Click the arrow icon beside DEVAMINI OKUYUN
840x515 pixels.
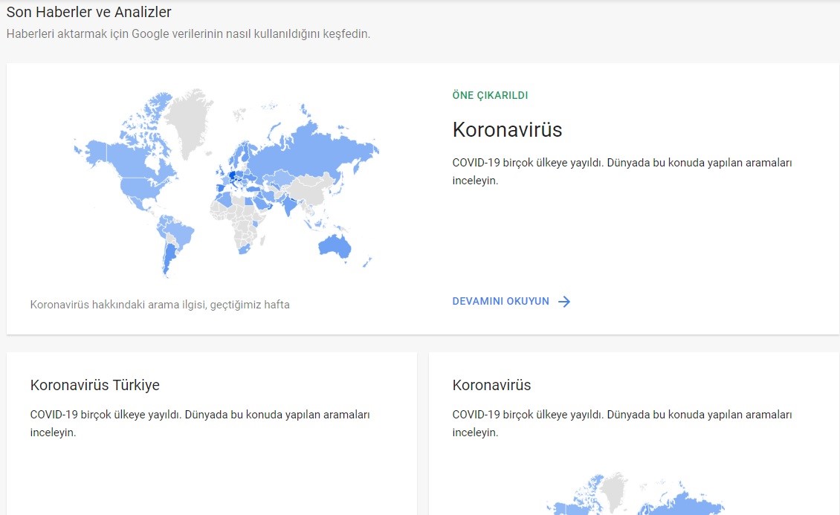(564, 302)
